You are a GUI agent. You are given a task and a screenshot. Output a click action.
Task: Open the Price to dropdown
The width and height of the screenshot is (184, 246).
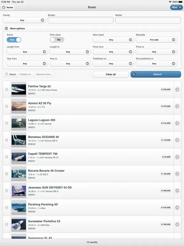coord(157,52)
